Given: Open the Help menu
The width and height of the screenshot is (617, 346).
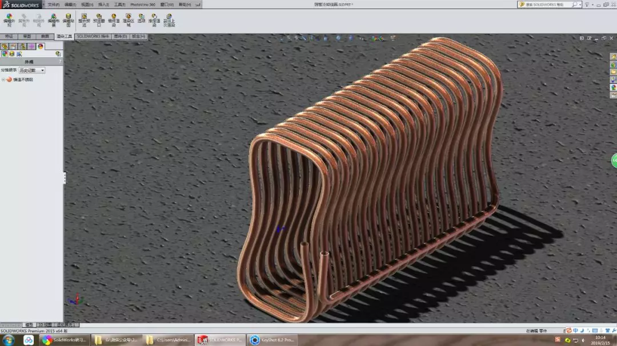Looking at the screenshot, I should 185,5.
